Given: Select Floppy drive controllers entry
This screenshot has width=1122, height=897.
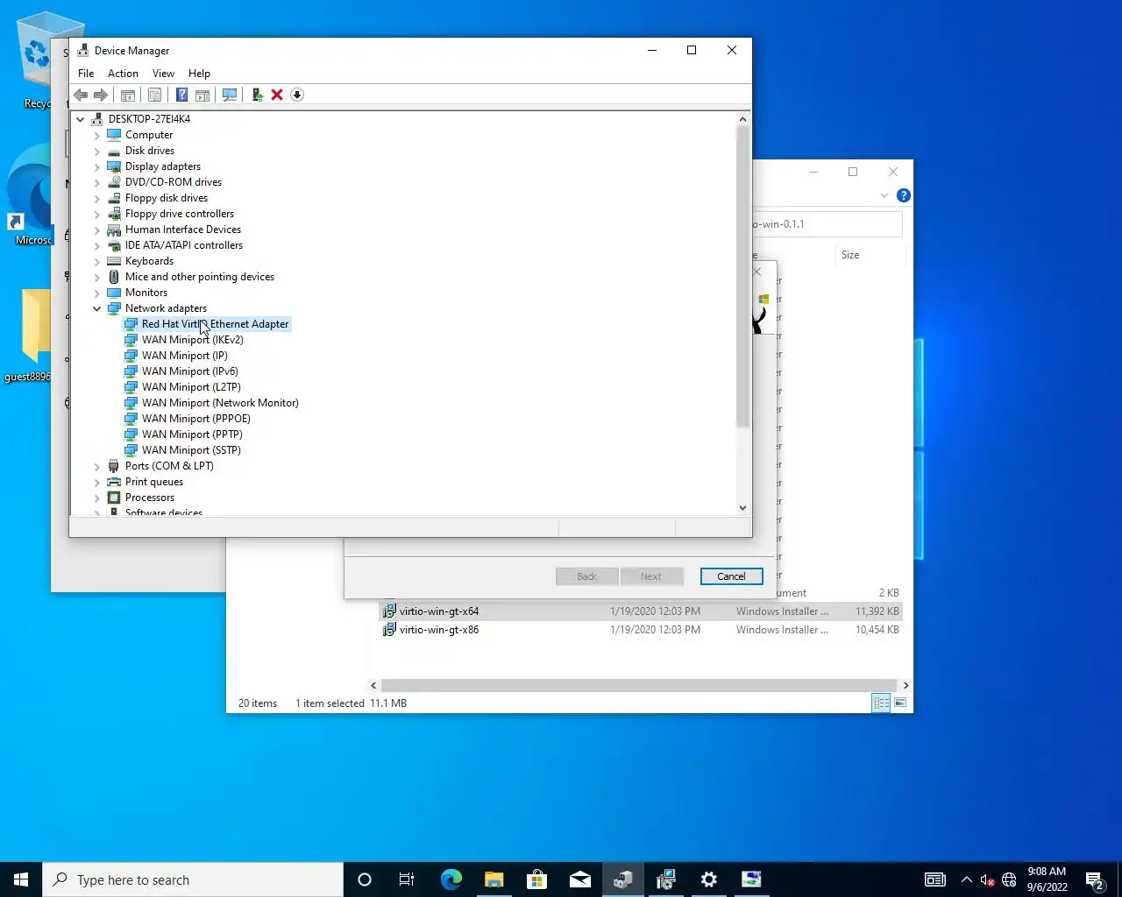Looking at the screenshot, I should (x=180, y=214).
